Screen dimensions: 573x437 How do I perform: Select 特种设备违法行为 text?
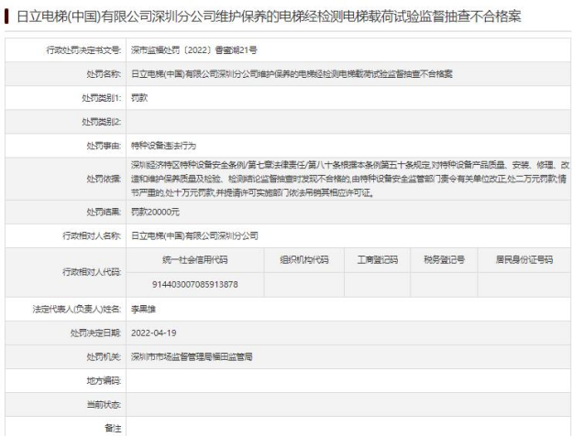pos(163,146)
